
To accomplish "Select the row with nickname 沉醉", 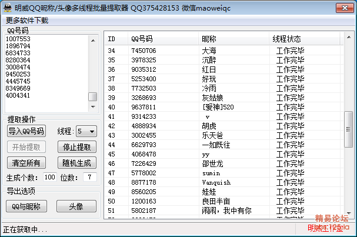I will click(x=224, y=60).
